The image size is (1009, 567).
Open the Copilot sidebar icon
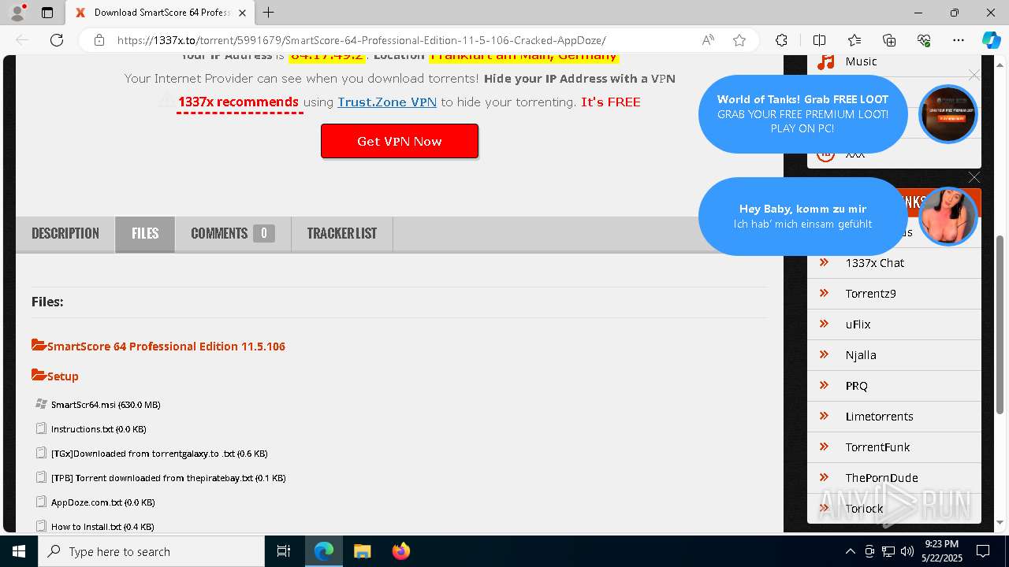991,40
